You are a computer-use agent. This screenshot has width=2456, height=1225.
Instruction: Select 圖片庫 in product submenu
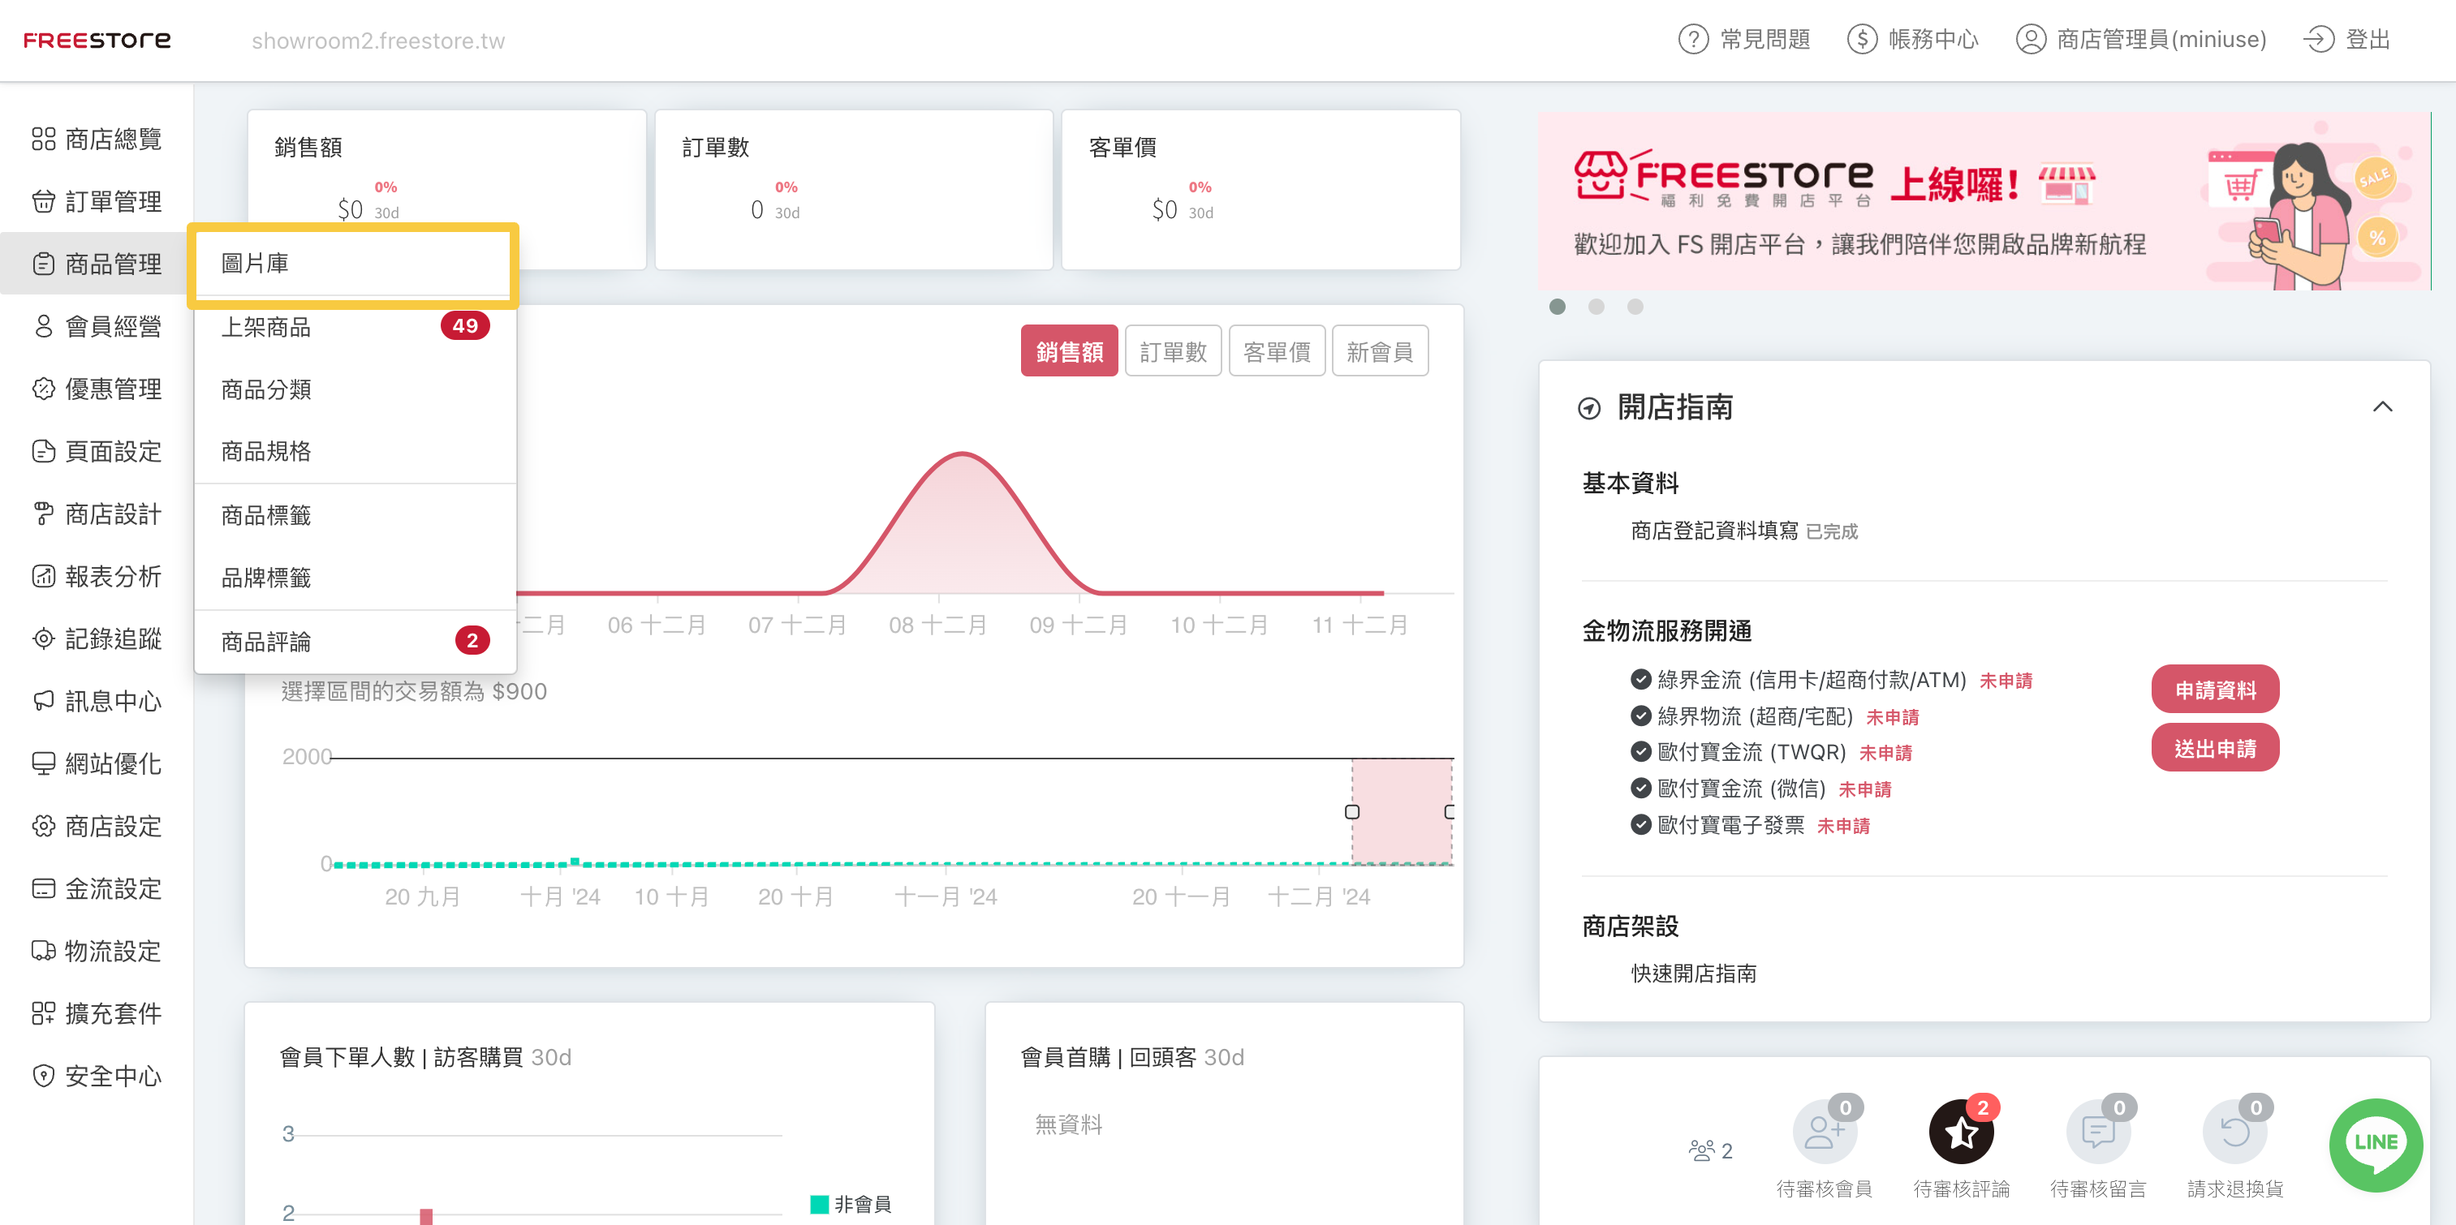(x=354, y=263)
